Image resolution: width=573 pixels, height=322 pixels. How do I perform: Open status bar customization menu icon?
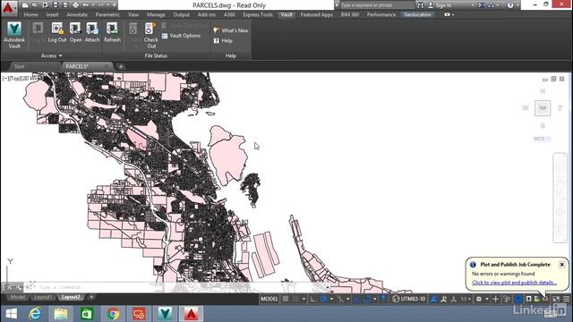point(567,299)
